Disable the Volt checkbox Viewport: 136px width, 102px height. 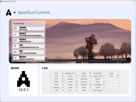point(76,90)
